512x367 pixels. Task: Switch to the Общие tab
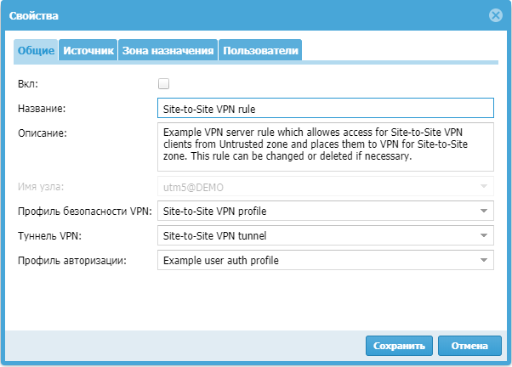[x=36, y=51]
